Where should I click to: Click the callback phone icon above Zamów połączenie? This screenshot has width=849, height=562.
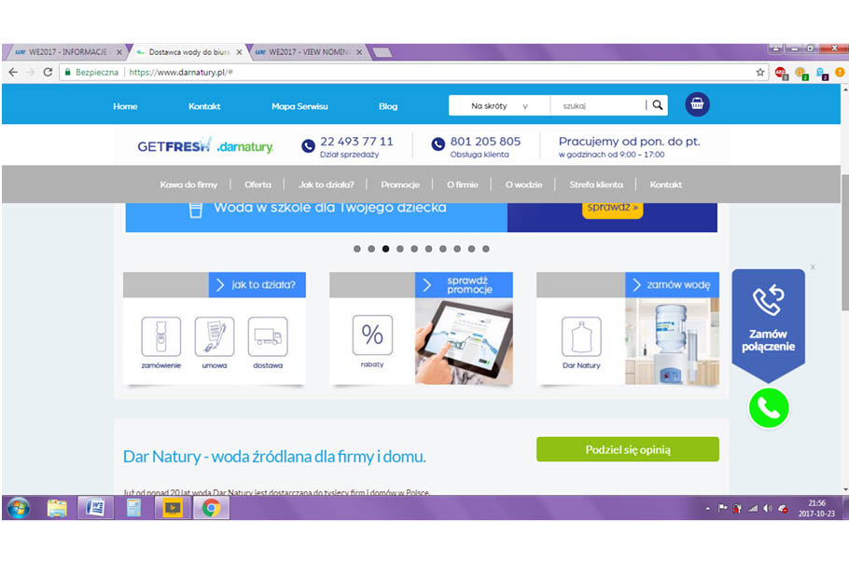pos(769,300)
